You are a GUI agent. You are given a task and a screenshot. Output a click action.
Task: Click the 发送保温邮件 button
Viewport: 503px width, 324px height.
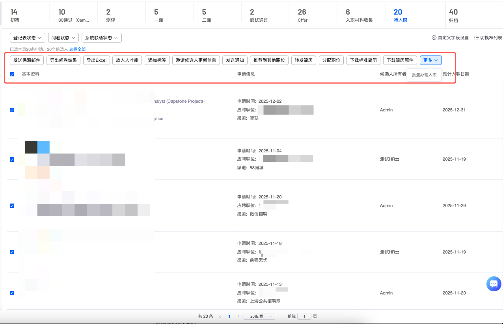(27, 60)
